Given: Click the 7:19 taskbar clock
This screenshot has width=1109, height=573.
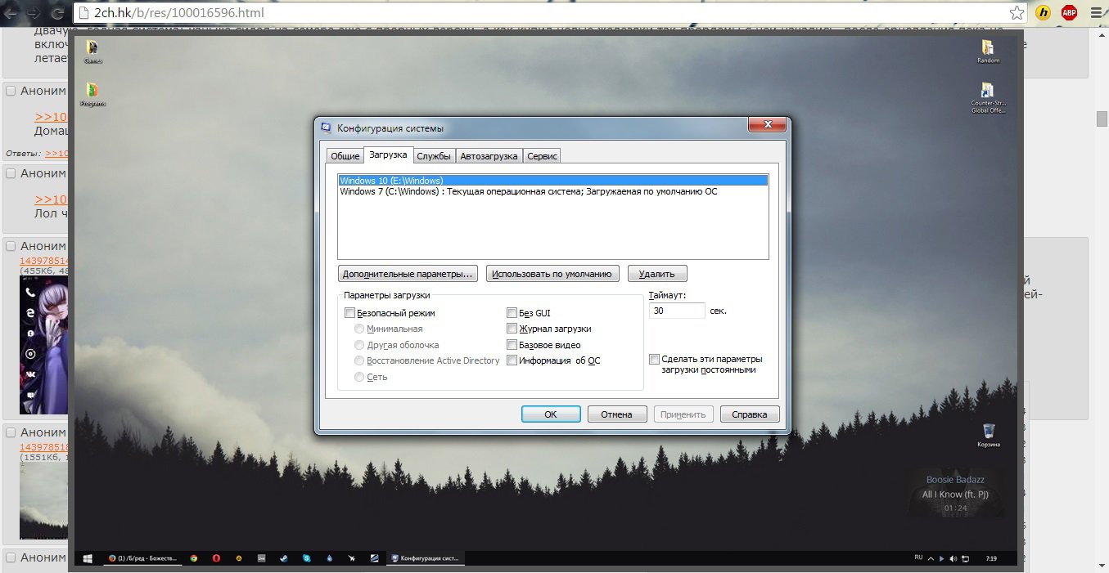Looking at the screenshot, I should (x=991, y=559).
